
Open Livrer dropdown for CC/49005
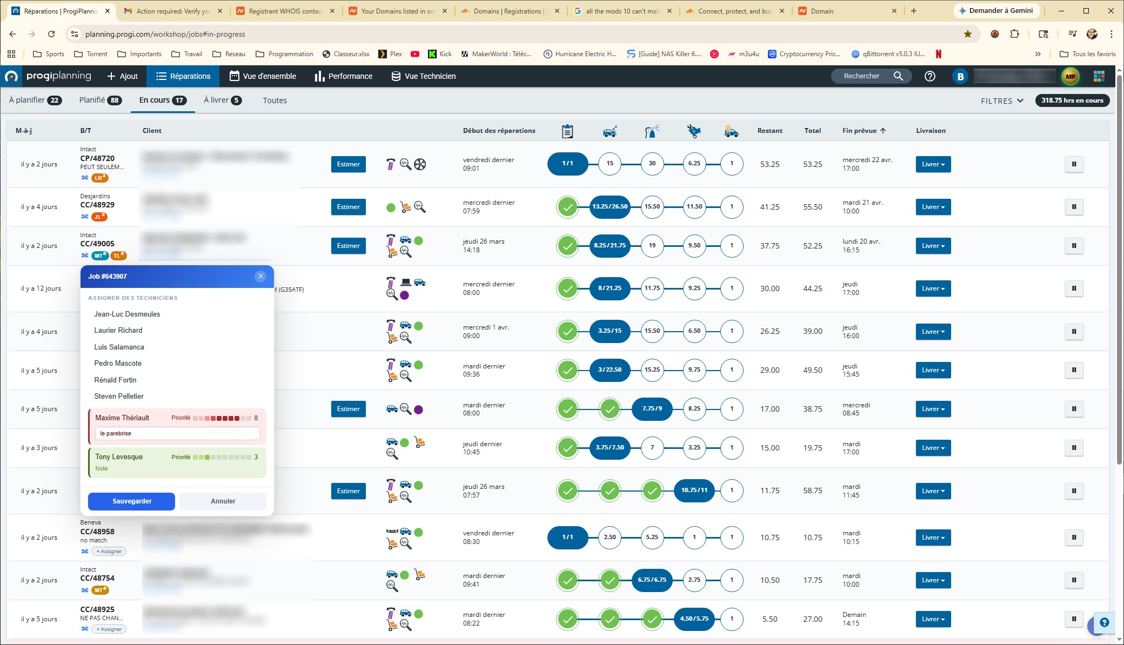point(933,246)
